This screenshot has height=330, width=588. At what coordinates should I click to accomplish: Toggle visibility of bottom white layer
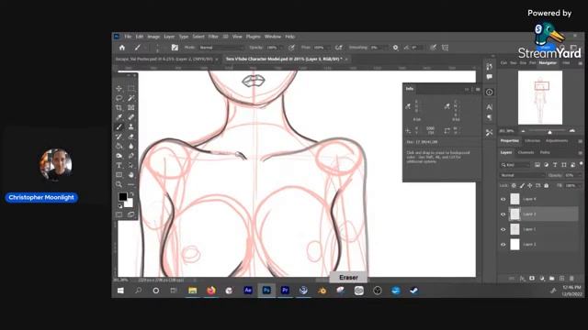pos(503,245)
